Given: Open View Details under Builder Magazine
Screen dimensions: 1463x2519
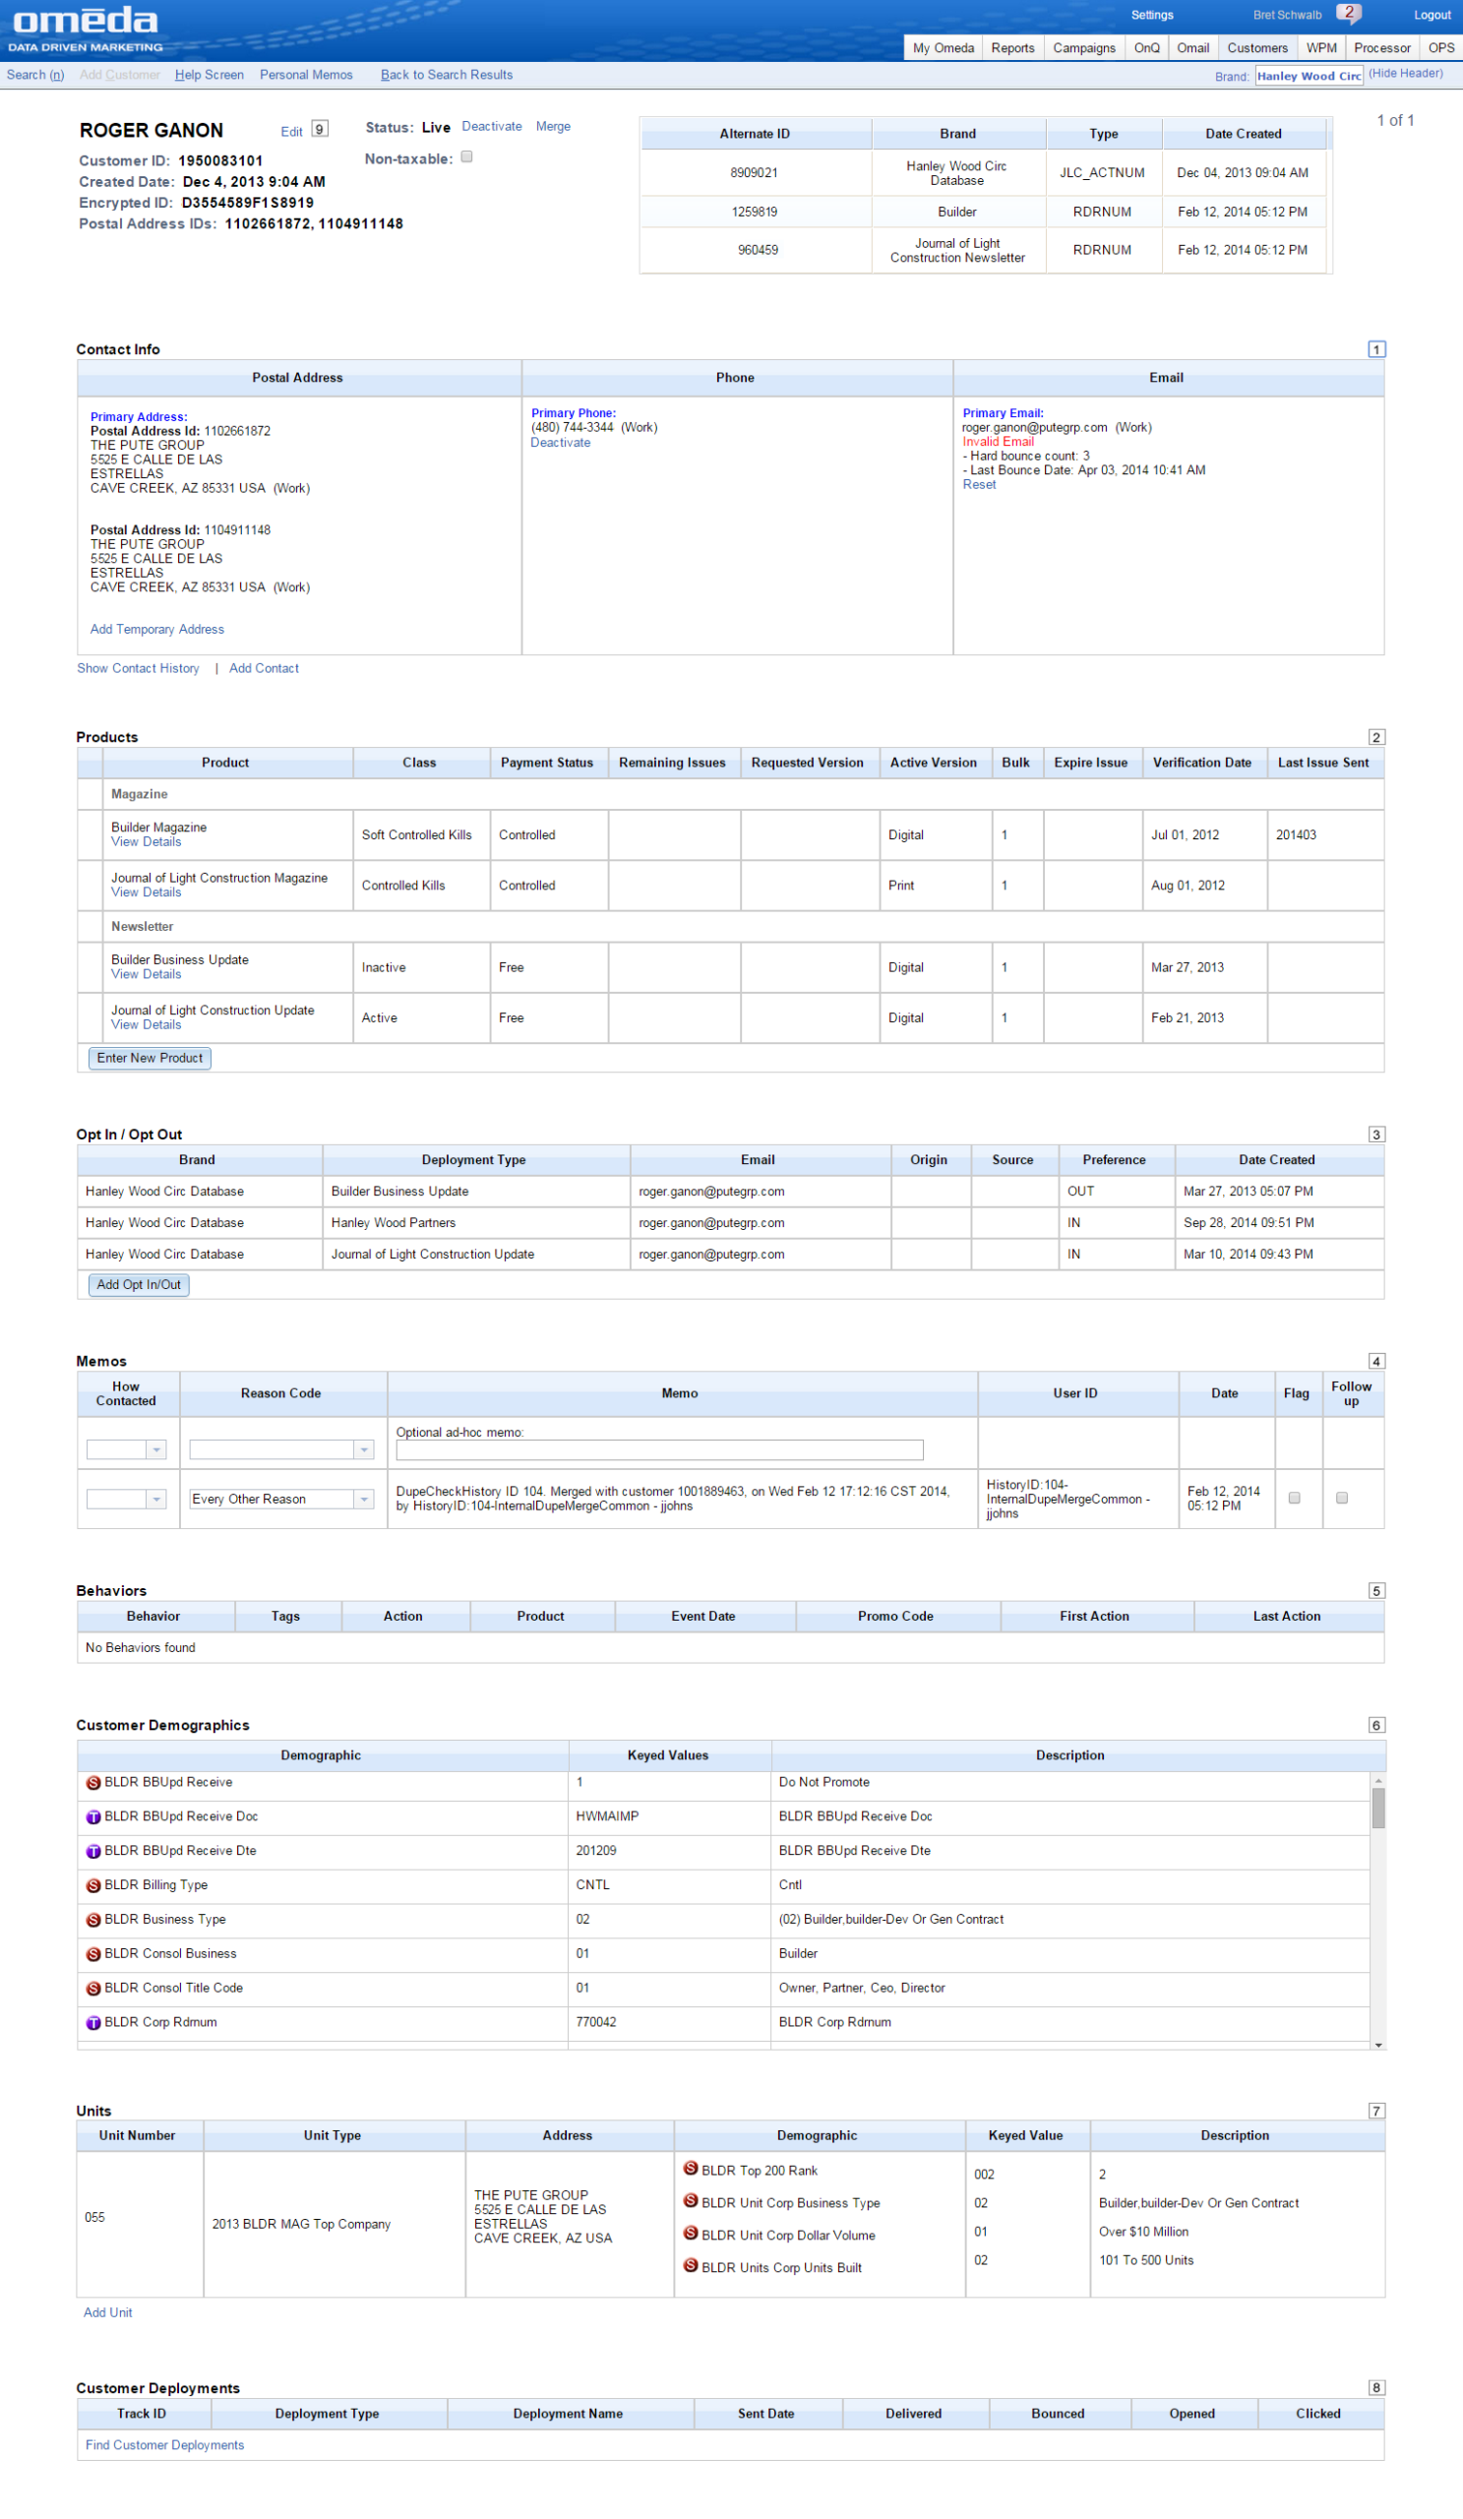Looking at the screenshot, I should (146, 842).
